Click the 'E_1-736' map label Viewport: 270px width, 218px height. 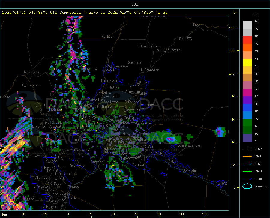click(x=185, y=39)
